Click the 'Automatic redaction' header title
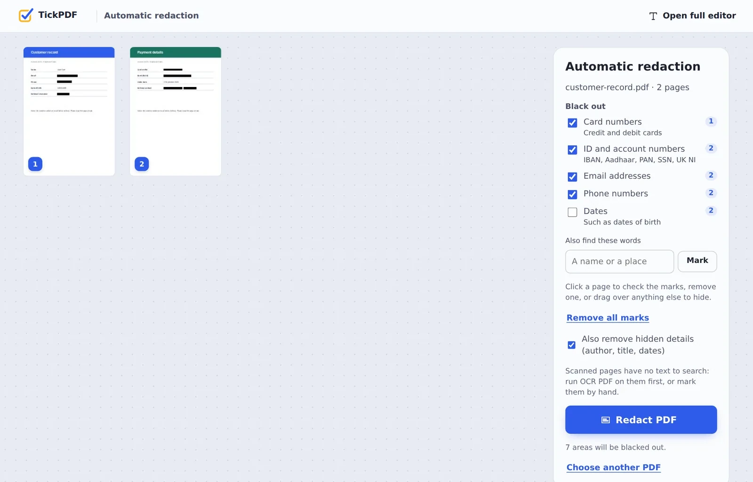This screenshot has width=753, height=482. [151, 16]
